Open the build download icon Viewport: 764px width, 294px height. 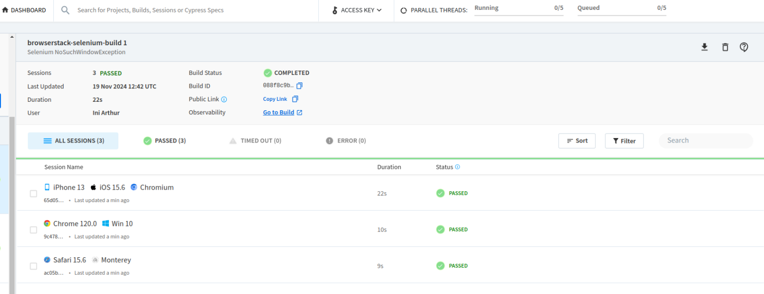tap(704, 47)
